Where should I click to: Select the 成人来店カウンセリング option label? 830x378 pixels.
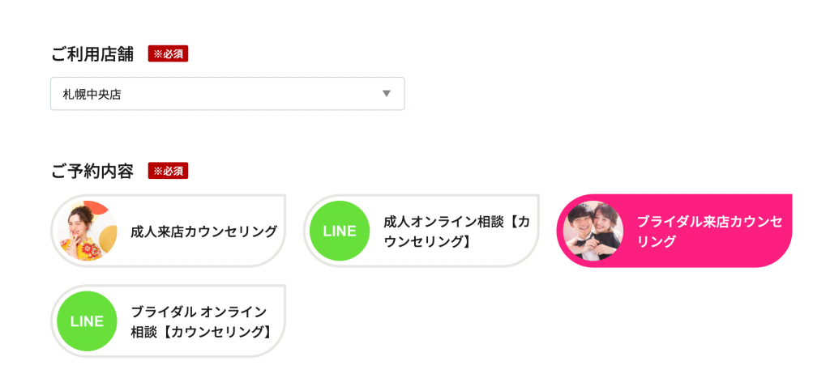tap(203, 231)
